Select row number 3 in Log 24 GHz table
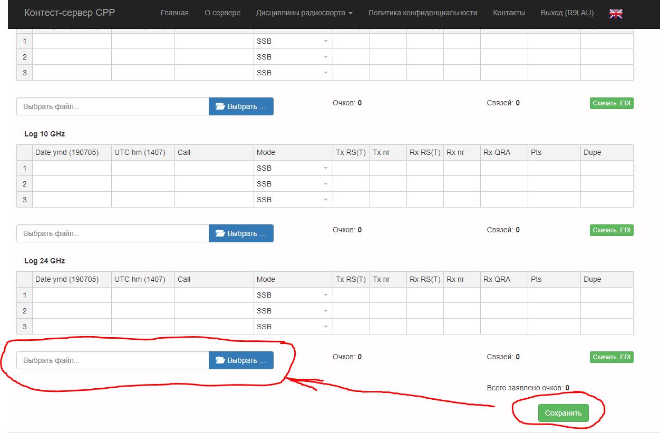This screenshot has height=433, width=660. (x=24, y=327)
